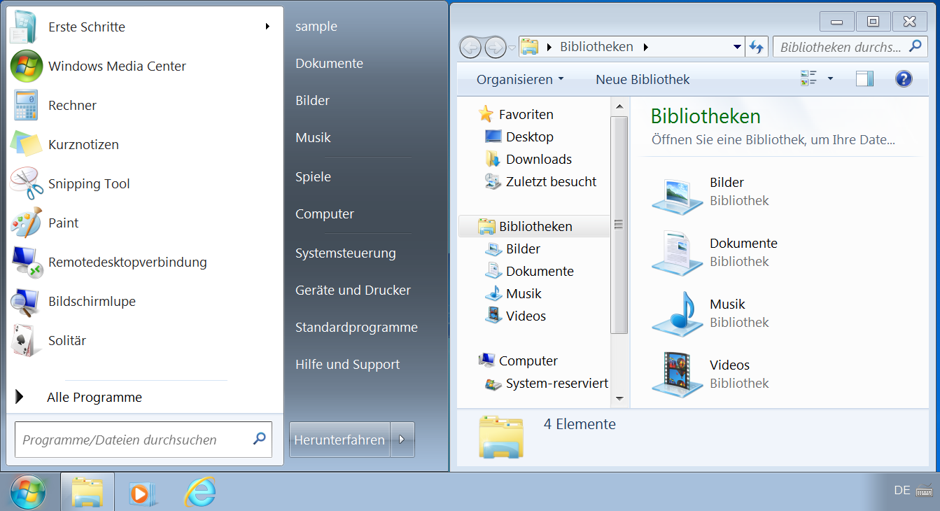Open the Organisieren dropdown menu
940x511 pixels.
coord(519,80)
